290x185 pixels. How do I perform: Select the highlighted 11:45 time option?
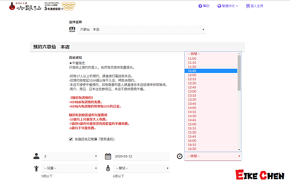click(211, 71)
